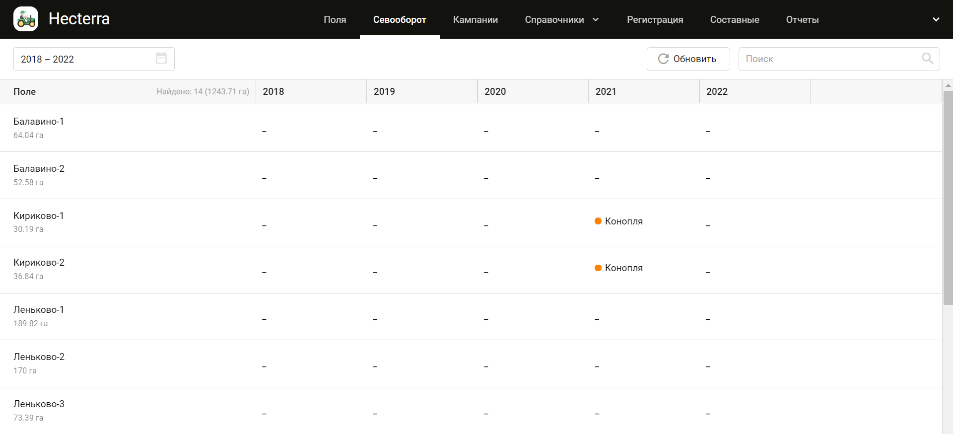Go to the Поля tab

(x=335, y=19)
